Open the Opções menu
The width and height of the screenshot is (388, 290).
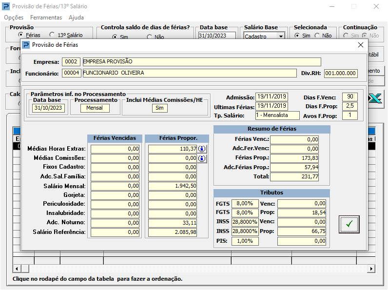point(14,18)
